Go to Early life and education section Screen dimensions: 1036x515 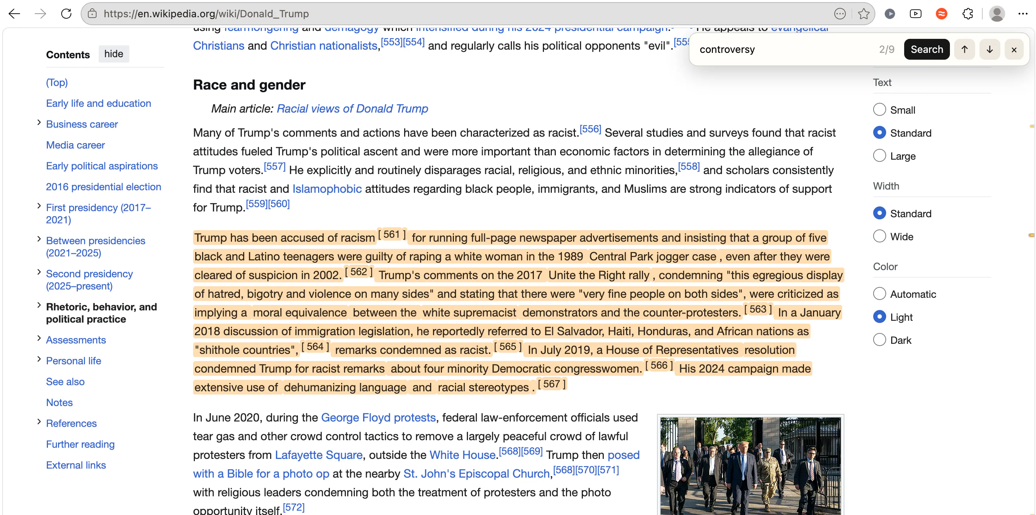tap(99, 103)
